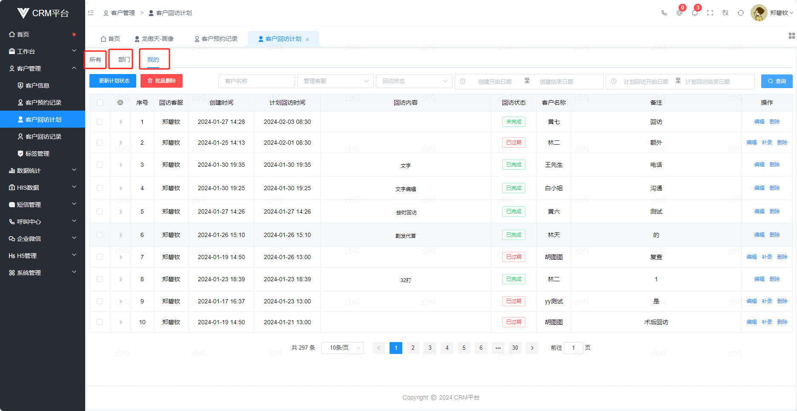The height and width of the screenshot is (411, 797).
Task: Click the 已过期 status tag of yy测试
Action: point(514,301)
